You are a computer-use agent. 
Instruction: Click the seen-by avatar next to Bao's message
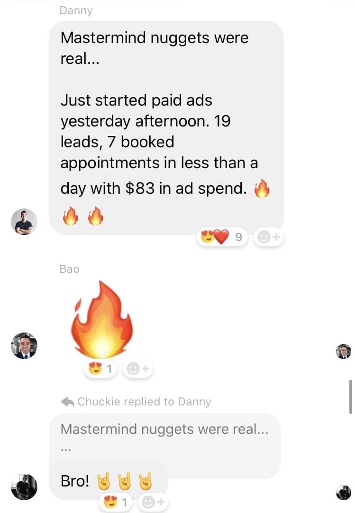click(x=344, y=351)
